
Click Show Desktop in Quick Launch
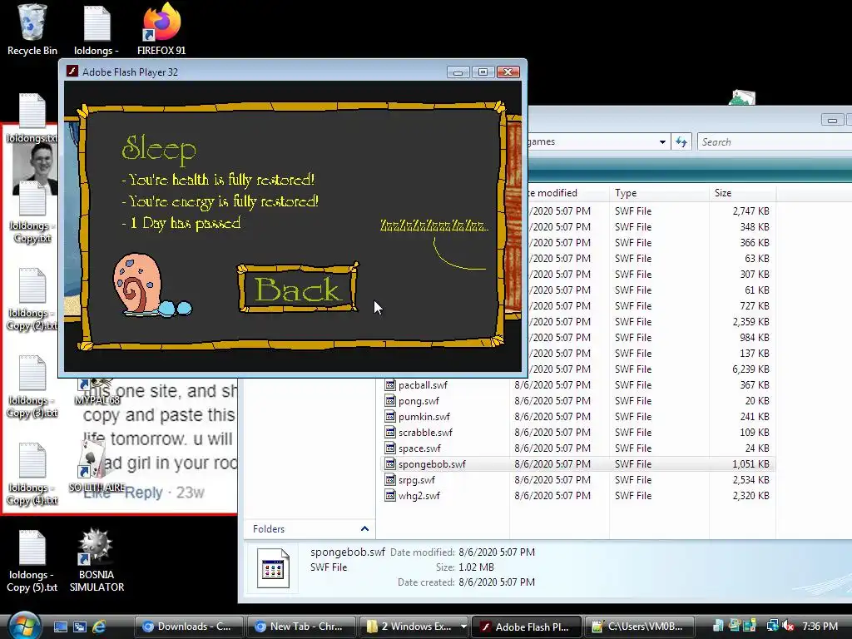(60, 627)
